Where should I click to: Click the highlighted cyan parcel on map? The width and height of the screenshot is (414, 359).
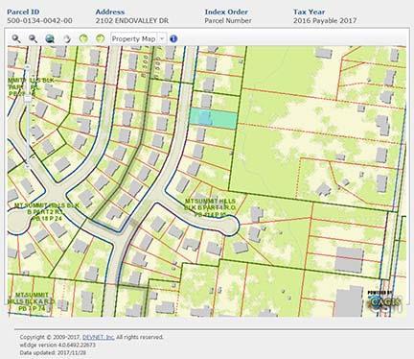coord(214,118)
